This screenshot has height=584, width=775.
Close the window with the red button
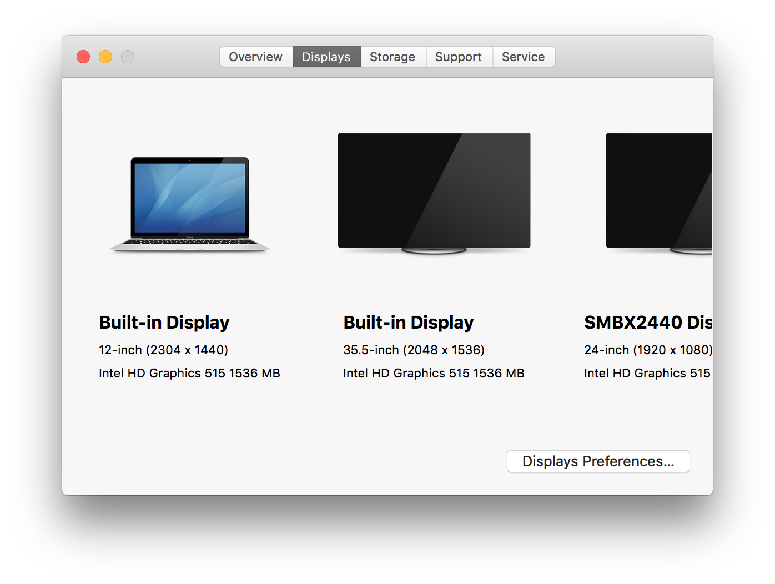(x=83, y=57)
